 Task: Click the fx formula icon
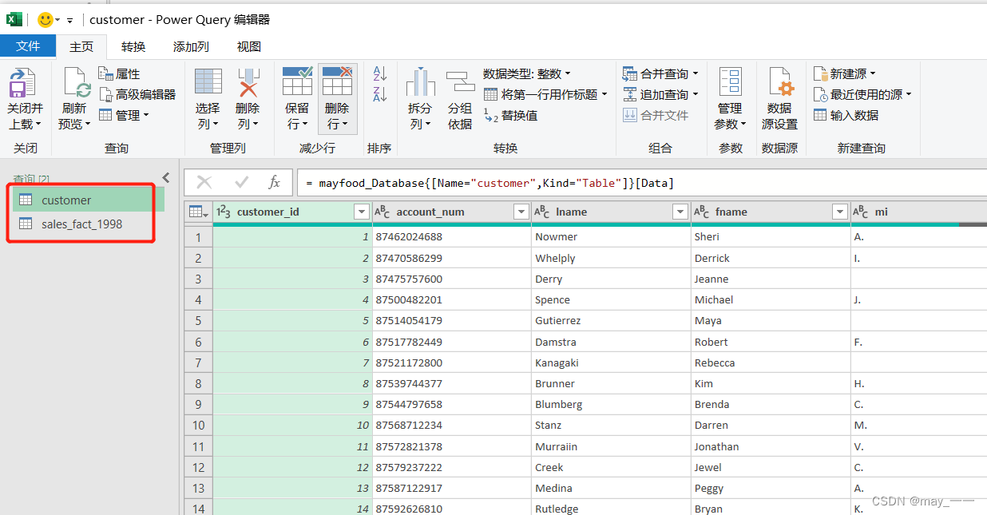(274, 183)
